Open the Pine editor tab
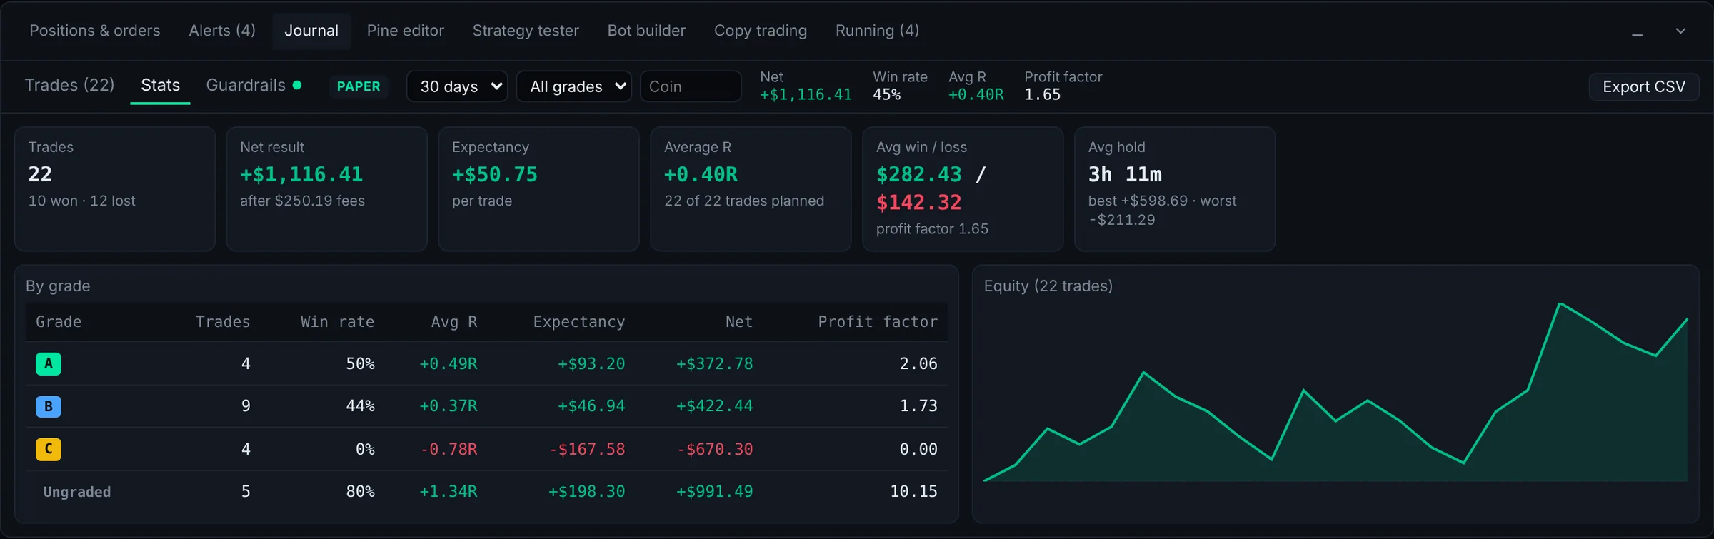Image resolution: width=1714 pixels, height=539 pixels. tap(406, 31)
